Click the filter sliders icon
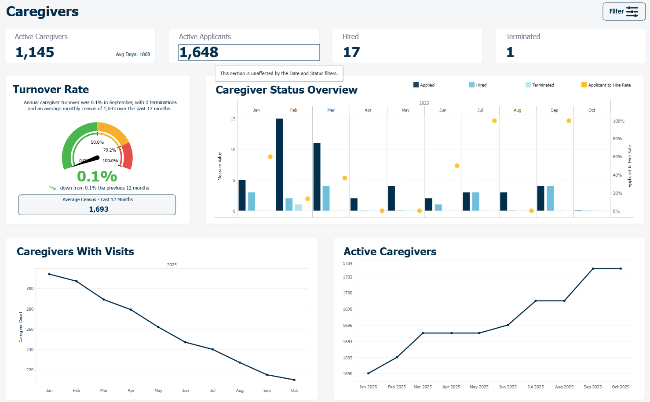The image size is (650, 402). coord(632,11)
